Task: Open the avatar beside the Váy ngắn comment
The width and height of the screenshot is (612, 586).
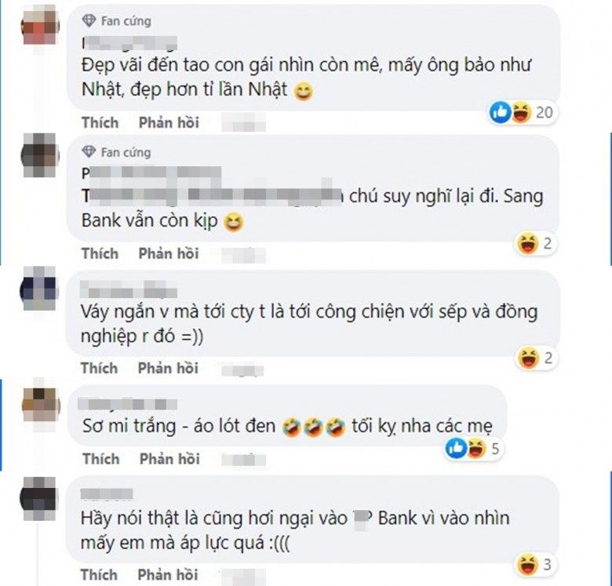Action: tap(39, 289)
